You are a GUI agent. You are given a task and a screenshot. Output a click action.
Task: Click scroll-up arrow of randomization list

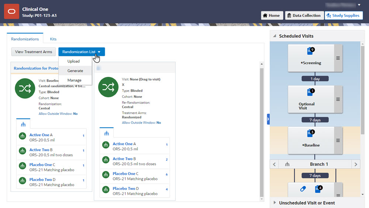(262, 64)
